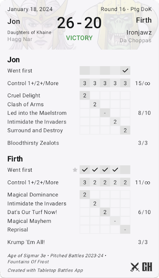159x278 pixels.
Task: Click the 26 - 20 final score
Action: [79, 23]
